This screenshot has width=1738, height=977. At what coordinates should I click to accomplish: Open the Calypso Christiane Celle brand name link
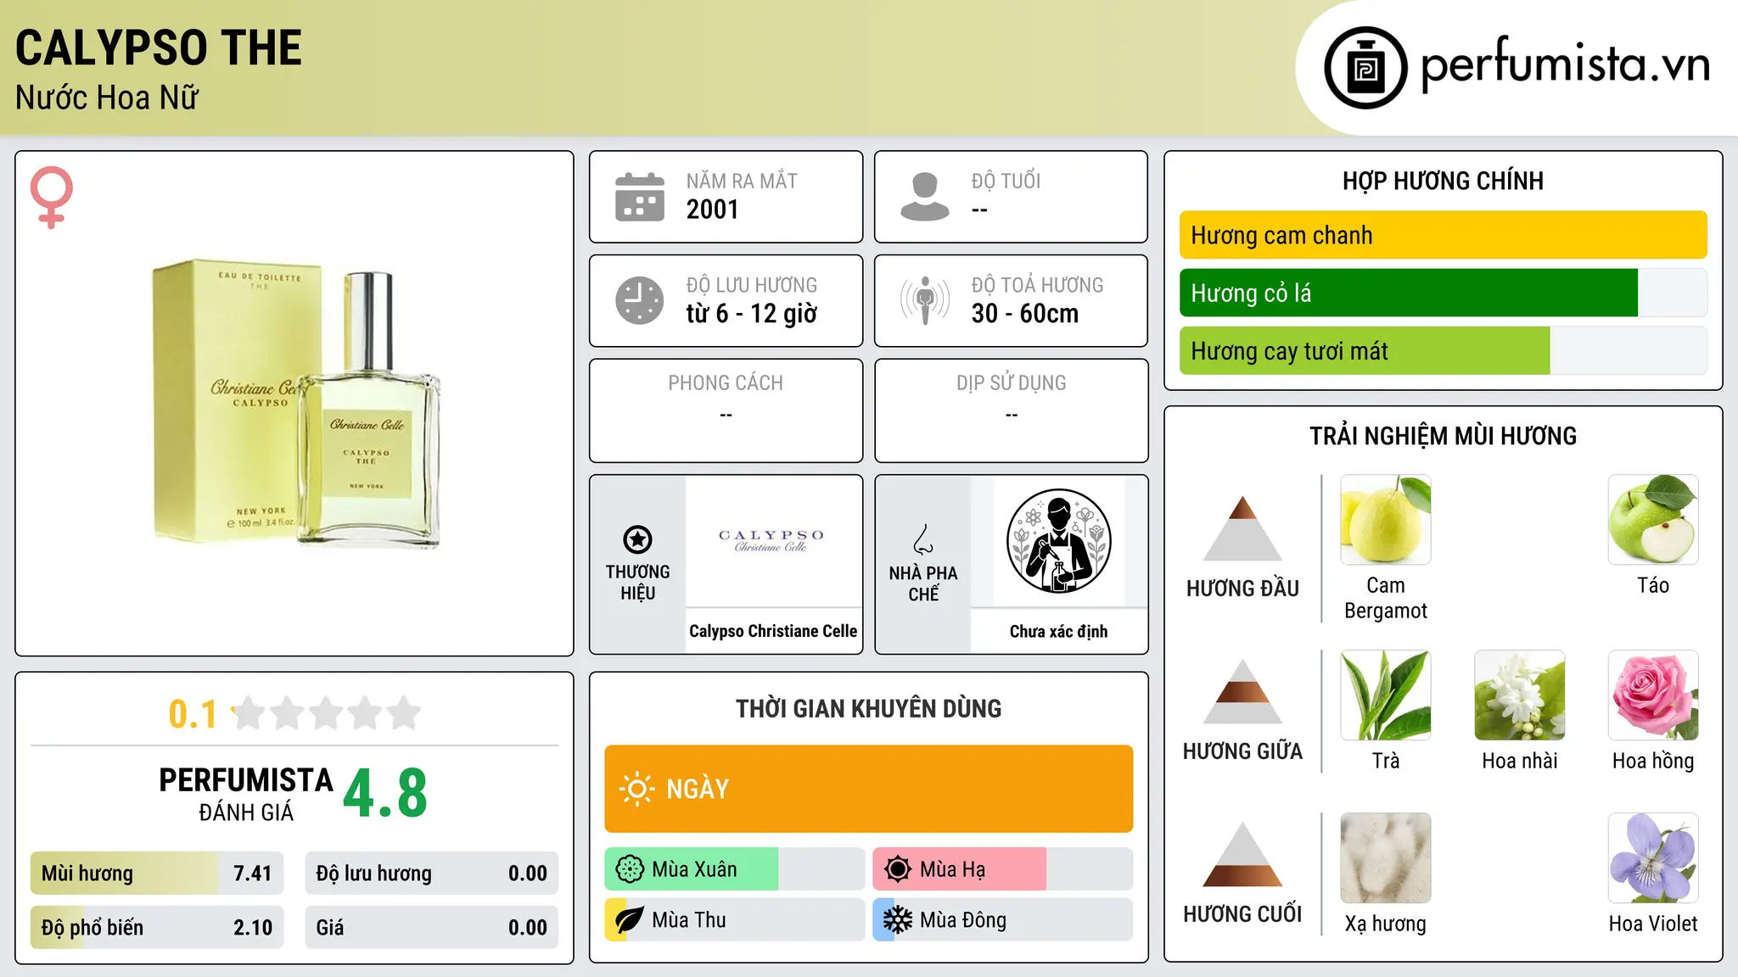(x=773, y=631)
